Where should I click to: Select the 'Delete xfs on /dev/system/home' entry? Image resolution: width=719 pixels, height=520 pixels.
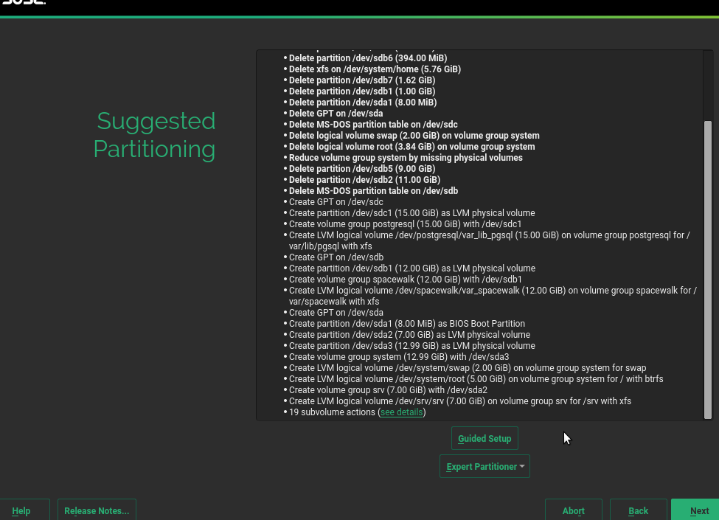[375, 69]
